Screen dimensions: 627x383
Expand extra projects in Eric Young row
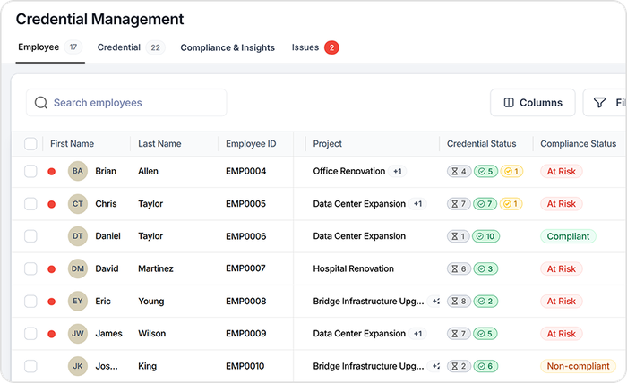[x=434, y=302]
